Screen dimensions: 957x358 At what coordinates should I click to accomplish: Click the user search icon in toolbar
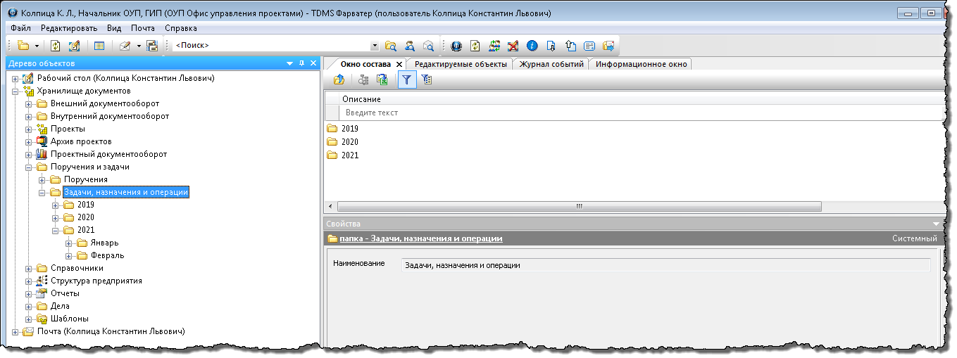click(x=409, y=46)
